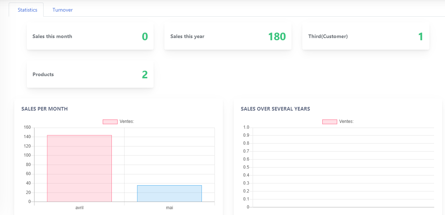
Task: Click the pink avril bar in chart
Action: point(79,168)
